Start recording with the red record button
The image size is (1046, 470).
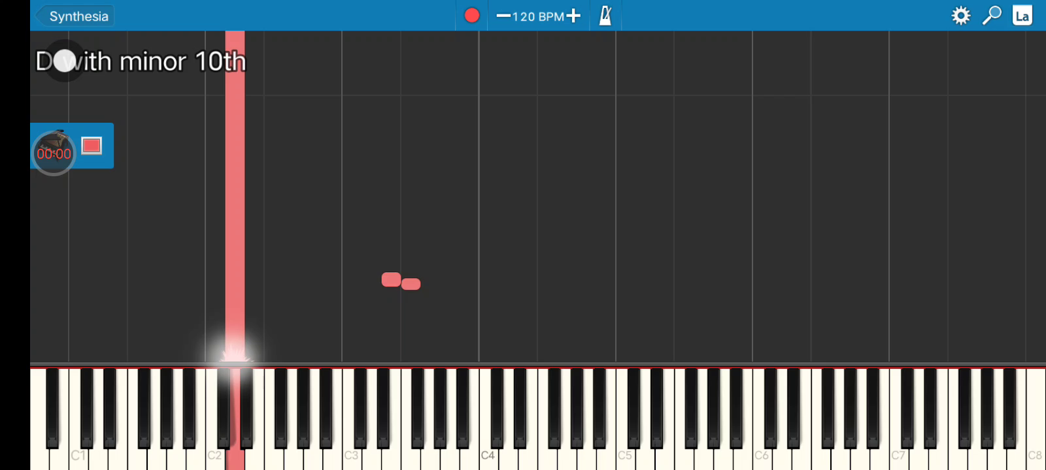(471, 15)
